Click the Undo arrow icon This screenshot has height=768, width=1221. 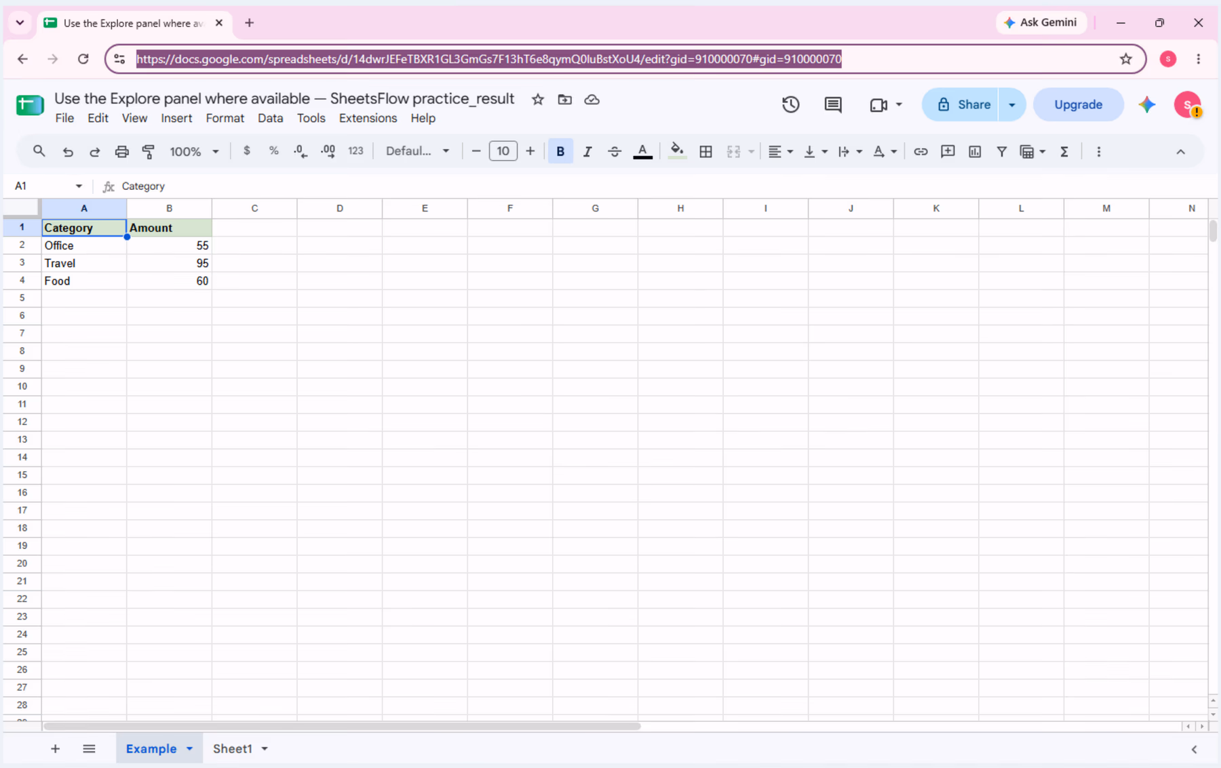coord(68,152)
